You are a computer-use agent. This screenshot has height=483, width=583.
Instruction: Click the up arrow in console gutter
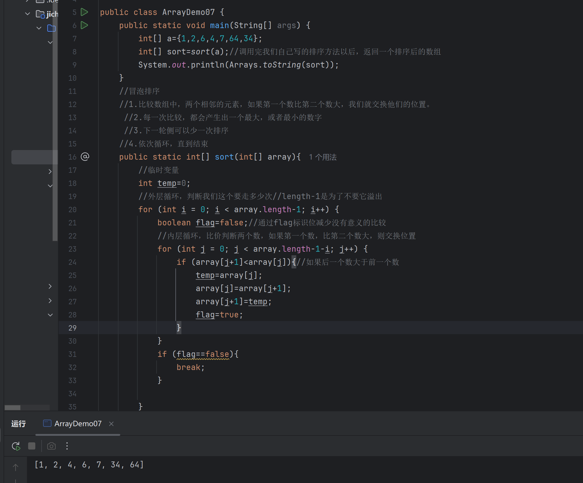point(16,467)
